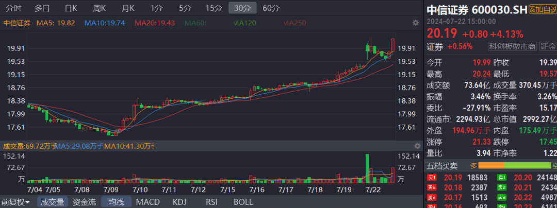Click the MA20:19.43 legend label
Image resolution: width=557 pixels, height=208 pixels.
tap(155, 23)
